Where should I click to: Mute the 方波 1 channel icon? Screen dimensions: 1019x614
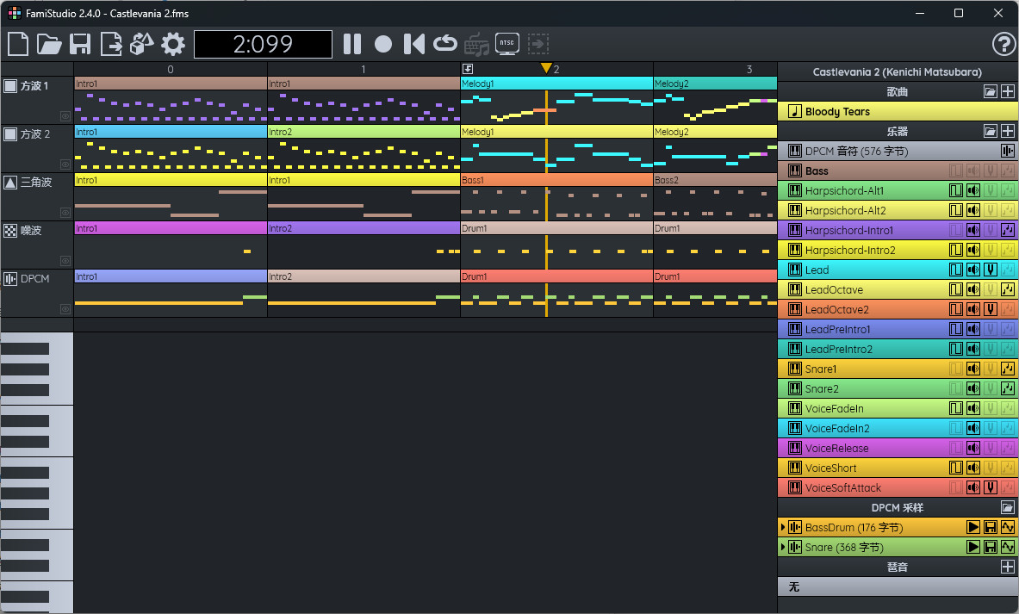tap(10, 86)
